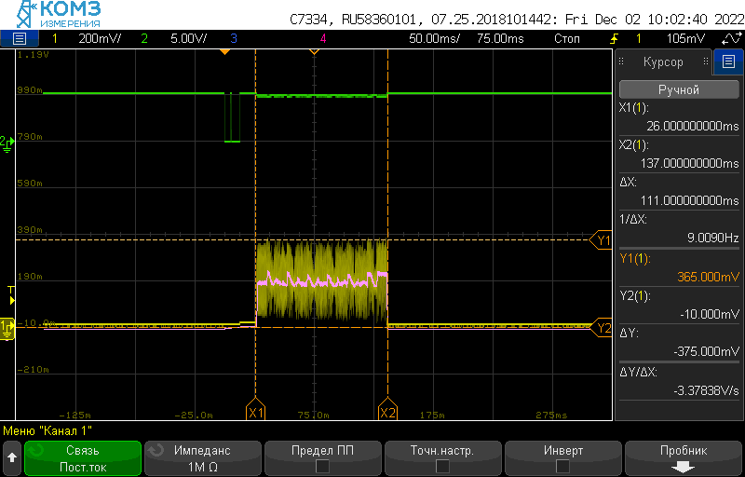
Task: Click the X1 cursor marker
Action: tap(255, 409)
